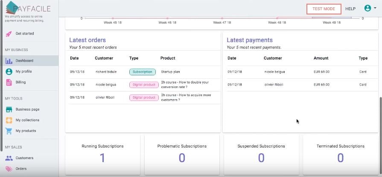Select richard bidule order row
Screen dimensions: 382x177
tap(145, 72)
